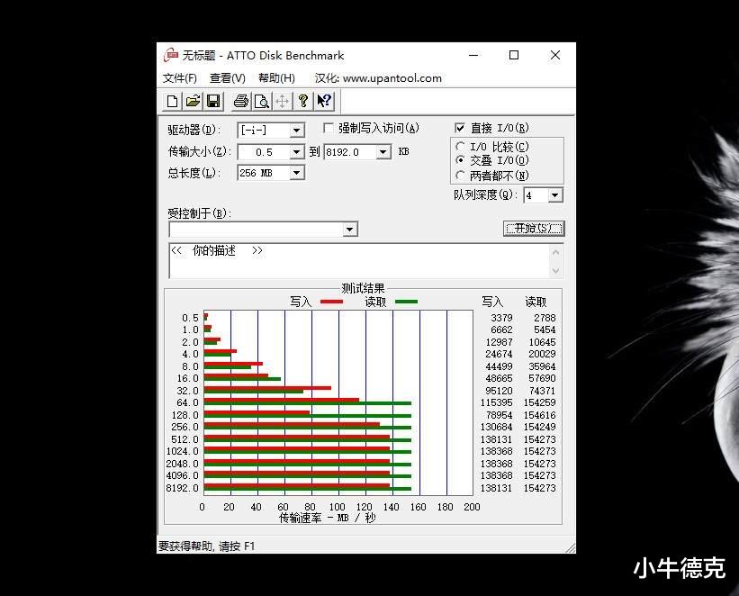Click the read value 57690
Screen dimensions: 739x596
point(542,378)
